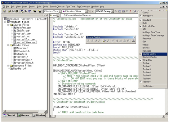This screenshot has width=169, height=124.
Task: Close the Source Control floating toolbar
Action: (x=134, y=37)
